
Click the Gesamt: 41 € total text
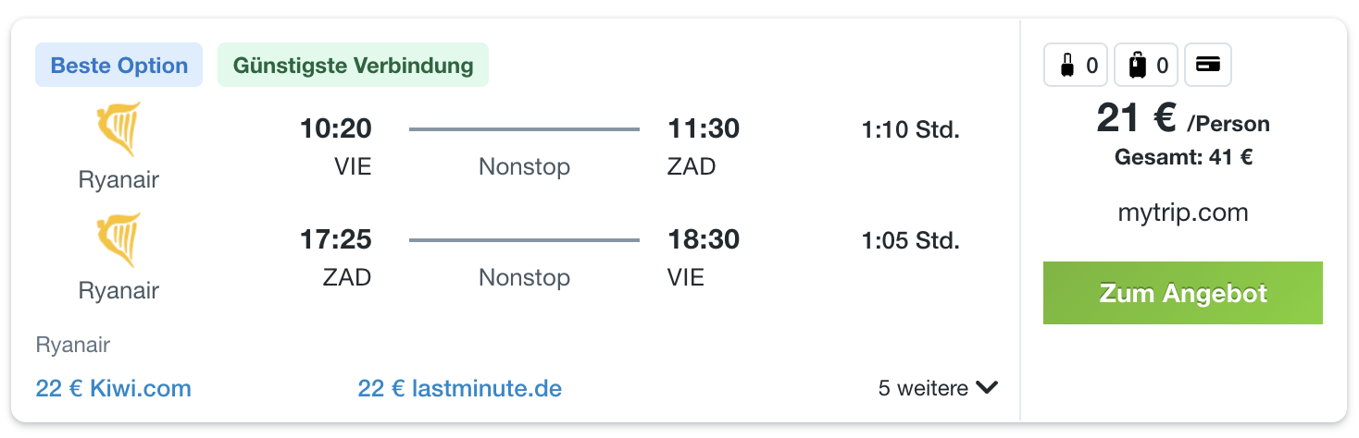1183,157
